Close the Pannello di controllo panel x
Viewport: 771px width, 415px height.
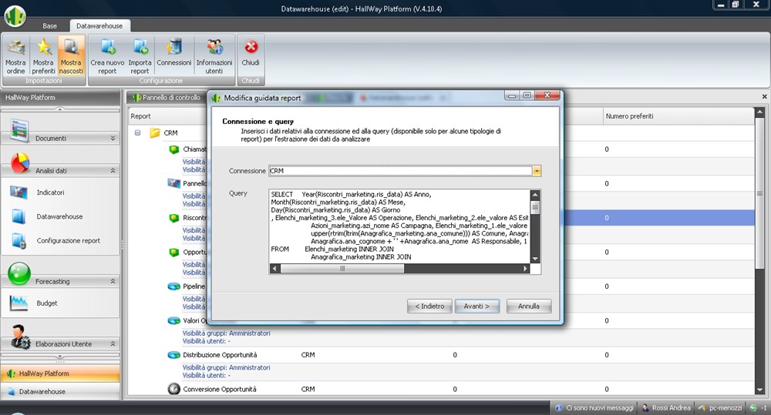tap(765, 97)
